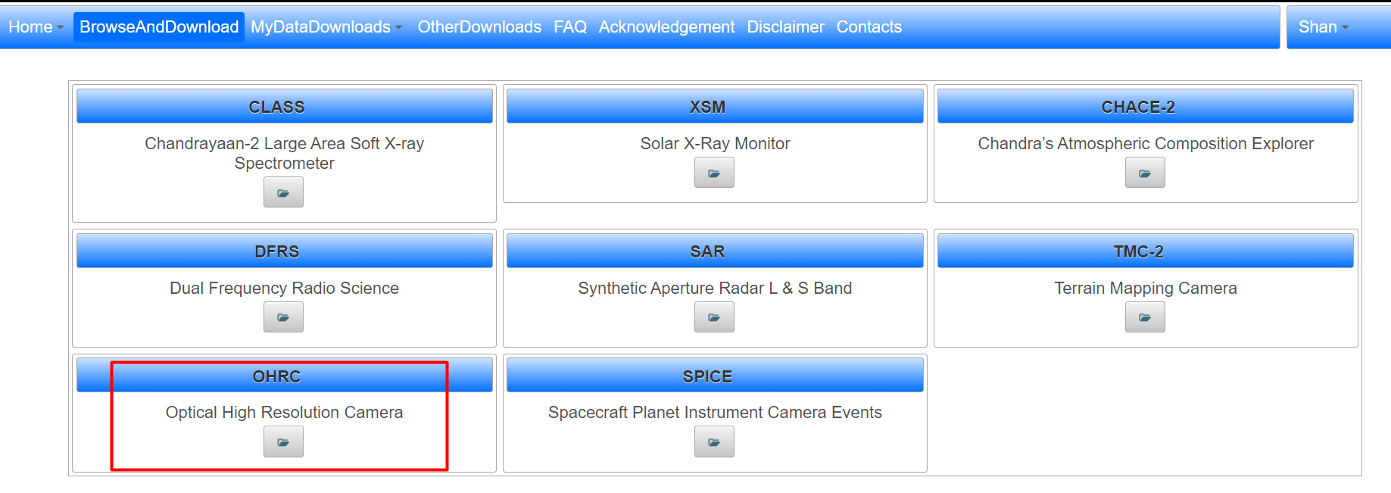Open the SPICE Camera Events folder
The width and height of the screenshot is (1391, 493).
point(714,442)
